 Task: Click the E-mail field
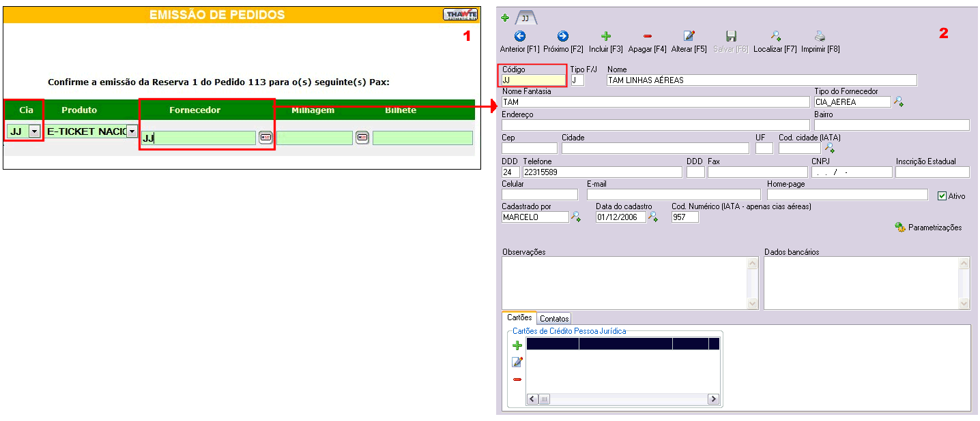click(674, 195)
